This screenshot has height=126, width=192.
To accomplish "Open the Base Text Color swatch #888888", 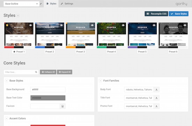I will coord(48,98).
